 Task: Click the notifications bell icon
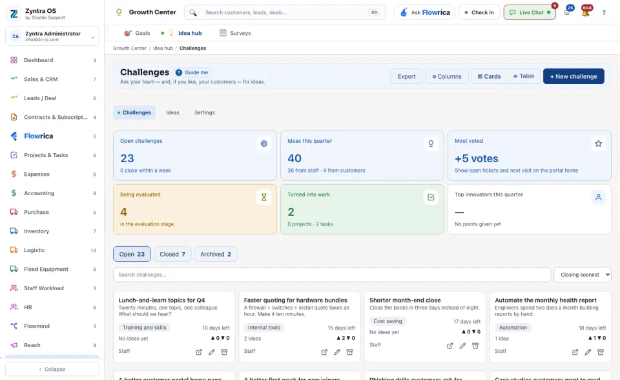[586, 12]
